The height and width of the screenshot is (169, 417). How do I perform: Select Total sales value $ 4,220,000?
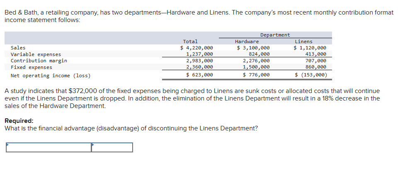[x=196, y=48]
